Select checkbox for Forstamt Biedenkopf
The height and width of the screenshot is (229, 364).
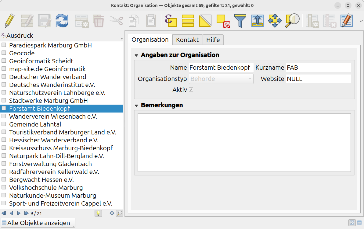[x=4, y=108]
